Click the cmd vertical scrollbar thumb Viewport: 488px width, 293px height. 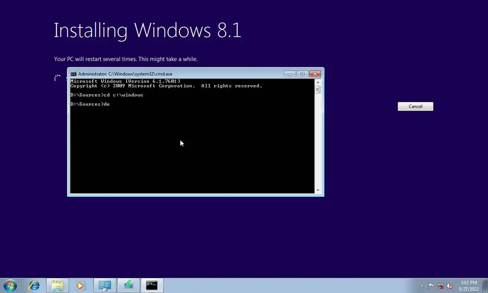tap(318, 90)
